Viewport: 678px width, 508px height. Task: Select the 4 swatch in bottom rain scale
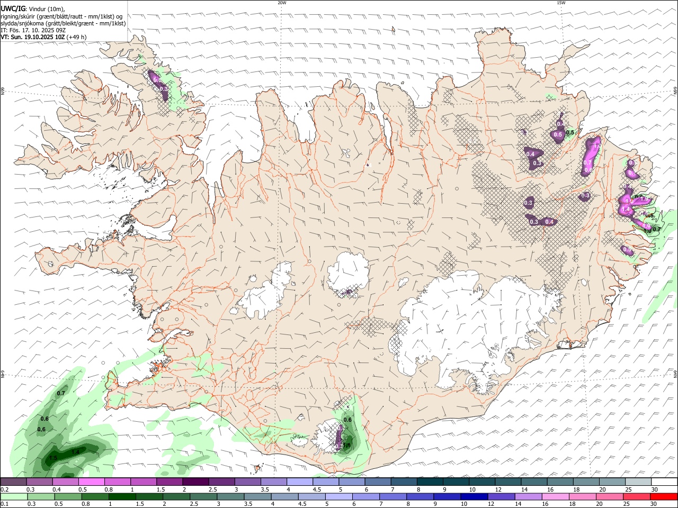[285, 497]
